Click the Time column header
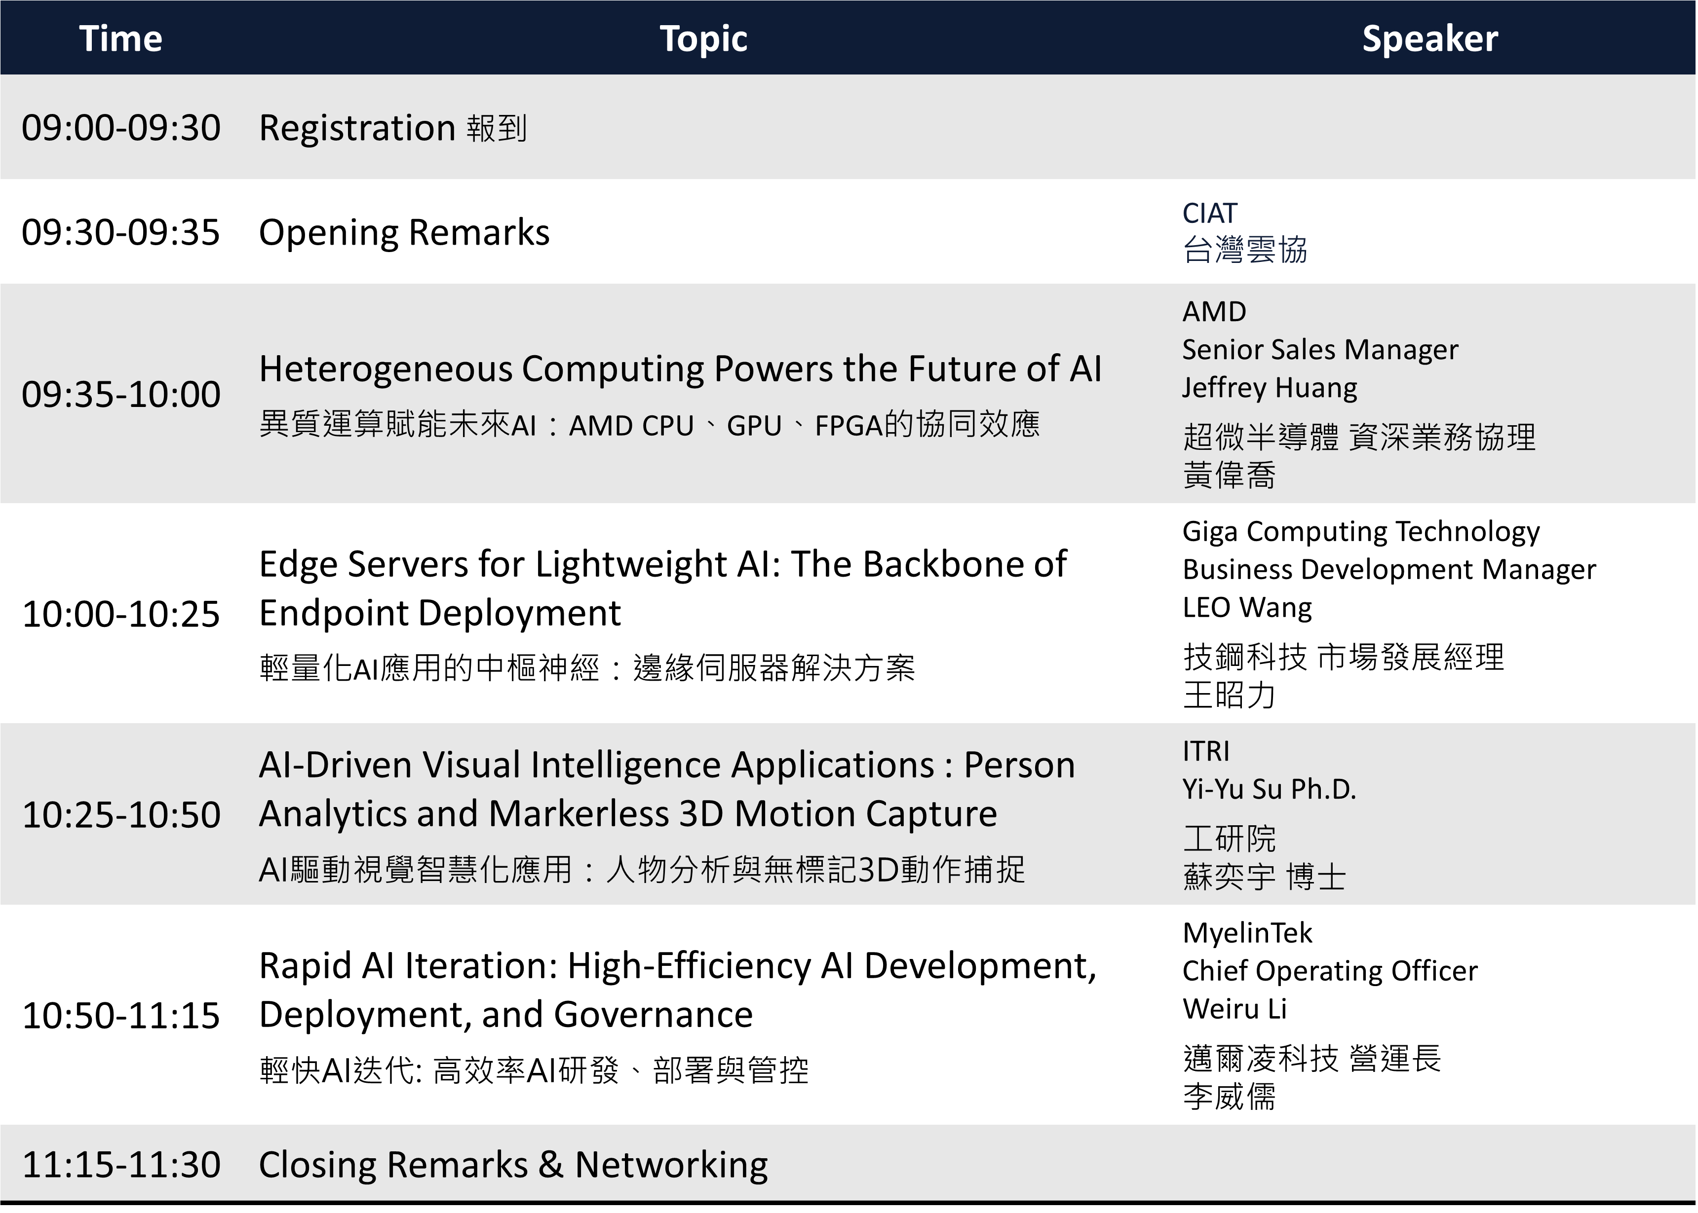The image size is (1698, 1213). tap(120, 38)
